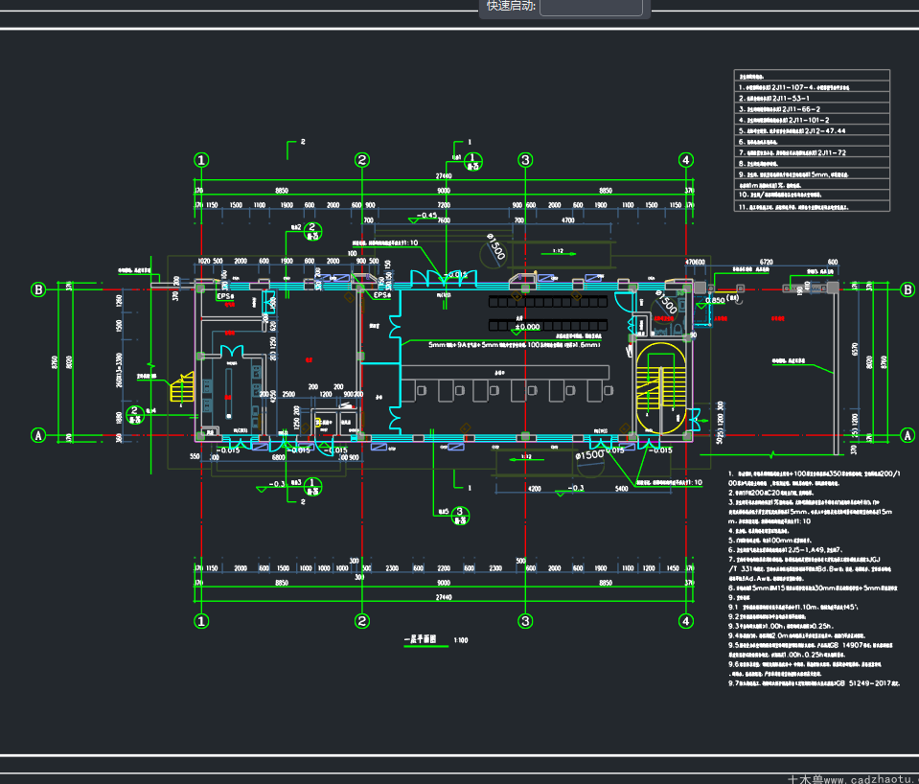Select the 2500 dimension text
This screenshot has height=784, width=919.
pyautogui.click(x=289, y=394)
